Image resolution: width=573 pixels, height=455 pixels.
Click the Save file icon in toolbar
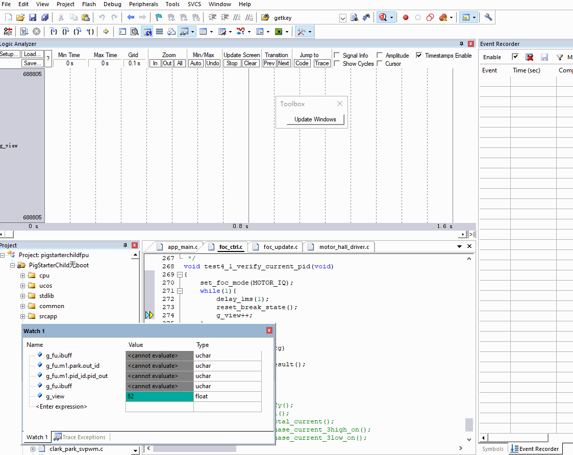tap(33, 17)
